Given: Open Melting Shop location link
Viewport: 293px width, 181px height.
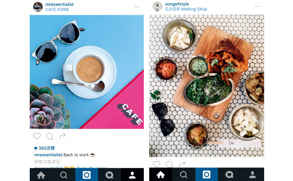Looking at the screenshot, I should (186, 9).
